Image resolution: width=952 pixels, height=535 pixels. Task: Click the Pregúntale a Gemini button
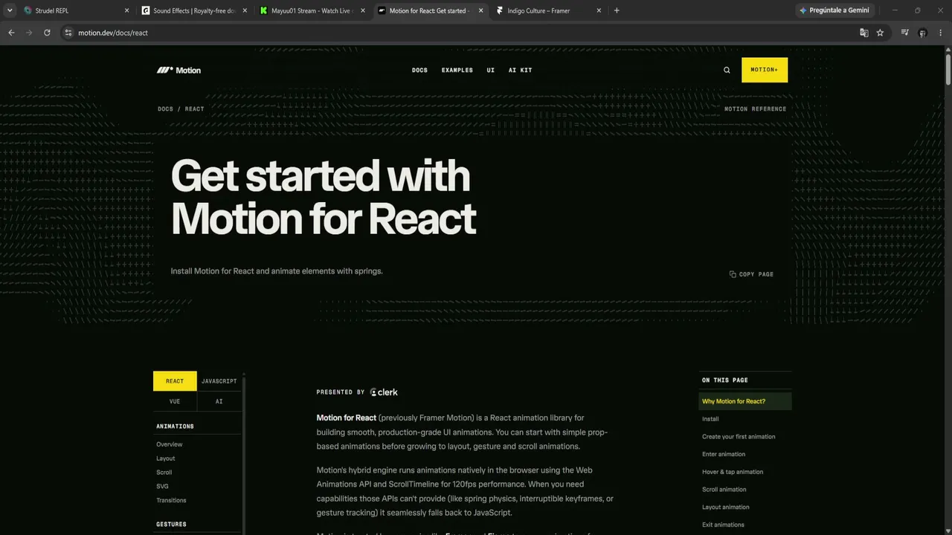tap(835, 10)
